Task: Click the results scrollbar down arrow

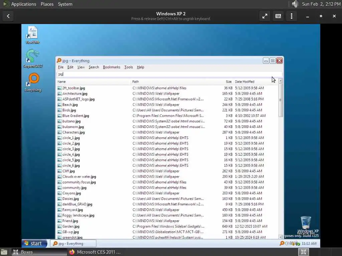Action: [x=281, y=237]
